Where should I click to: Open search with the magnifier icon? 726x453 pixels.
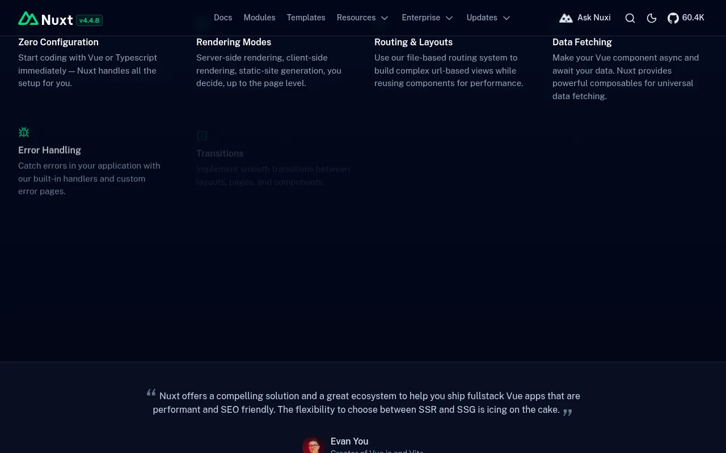[630, 18]
